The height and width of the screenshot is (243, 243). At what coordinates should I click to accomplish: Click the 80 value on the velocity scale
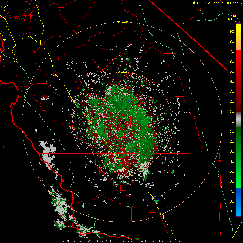tap(232, 41)
